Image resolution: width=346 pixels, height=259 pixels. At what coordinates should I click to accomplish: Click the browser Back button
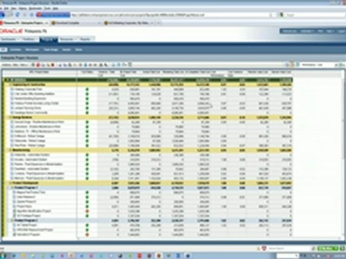click(x=3, y=15)
